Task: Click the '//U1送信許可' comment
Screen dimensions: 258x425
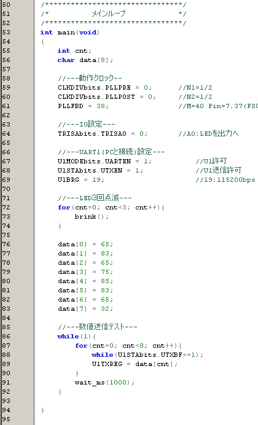Action: pyautogui.click(x=218, y=170)
